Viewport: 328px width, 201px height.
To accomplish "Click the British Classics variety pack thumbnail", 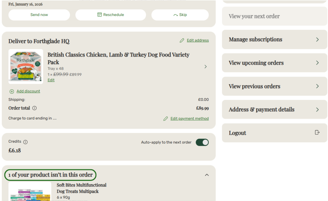I will 26,66.
